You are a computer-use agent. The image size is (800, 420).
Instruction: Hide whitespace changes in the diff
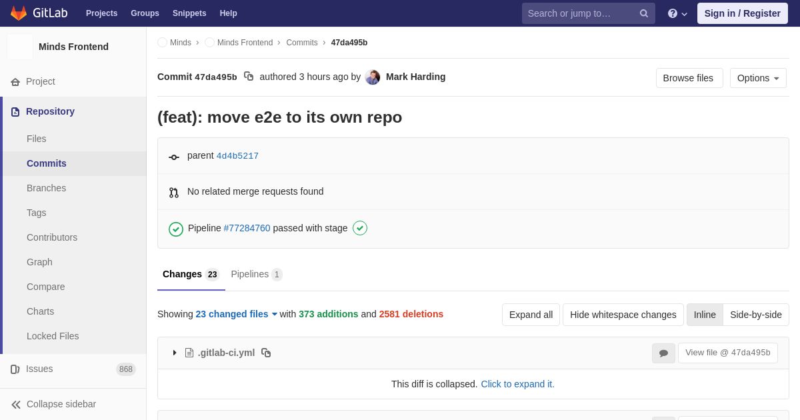pos(623,315)
